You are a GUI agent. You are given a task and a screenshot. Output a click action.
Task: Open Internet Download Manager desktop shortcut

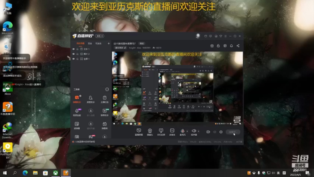pos(7,131)
